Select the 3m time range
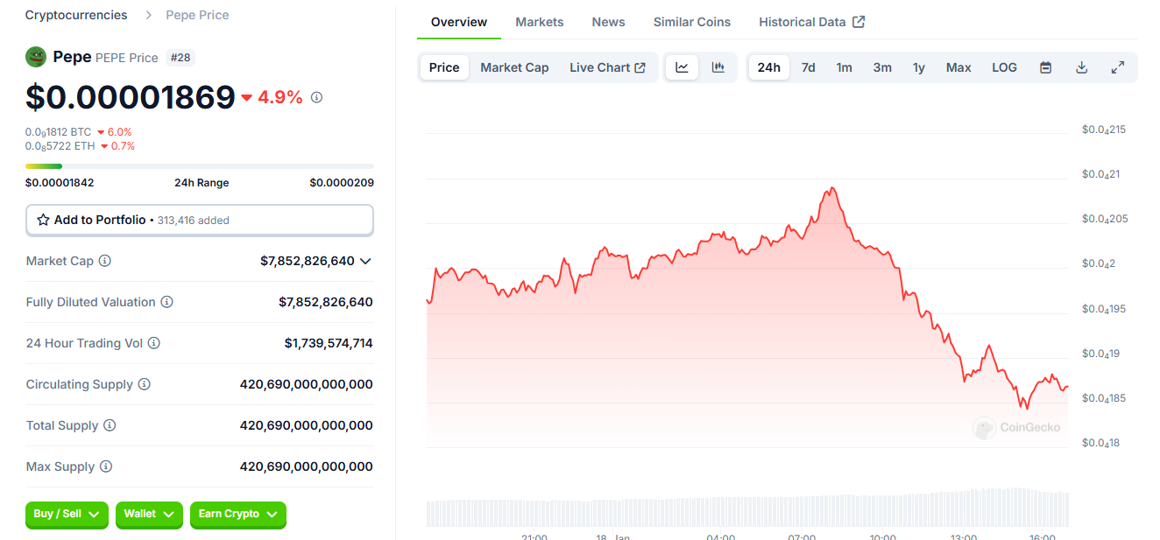This screenshot has height=540, width=1160. (882, 67)
